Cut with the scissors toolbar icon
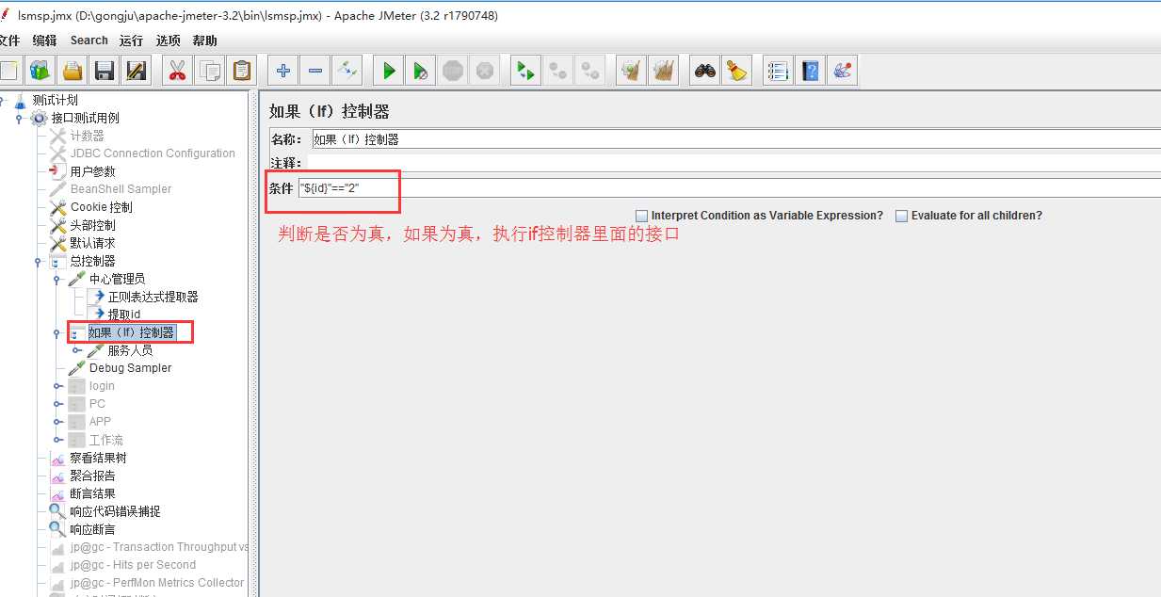The width and height of the screenshot is (1161, 597). pos(177,71)
